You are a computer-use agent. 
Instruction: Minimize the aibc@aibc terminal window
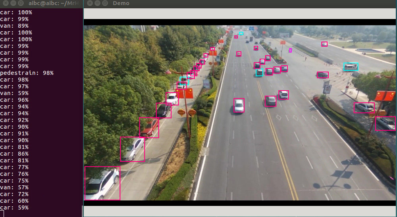tap(13, 3)
